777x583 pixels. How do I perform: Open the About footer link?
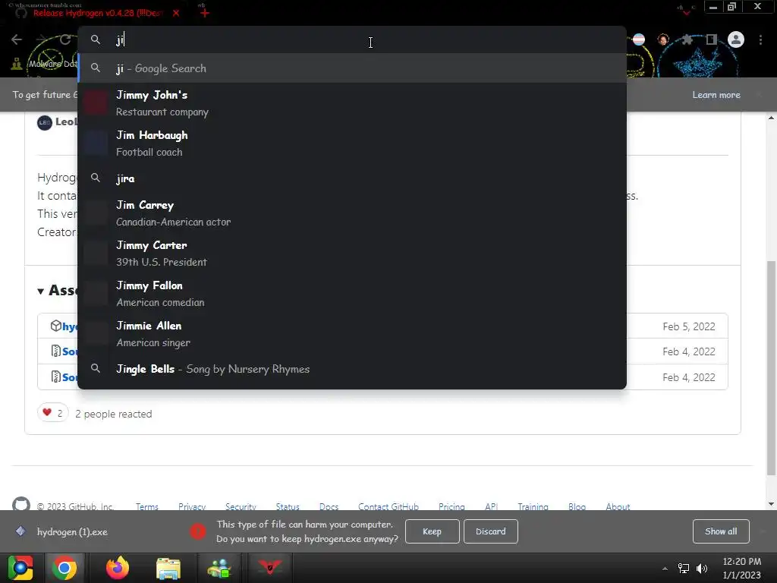[x=618, y=506]
